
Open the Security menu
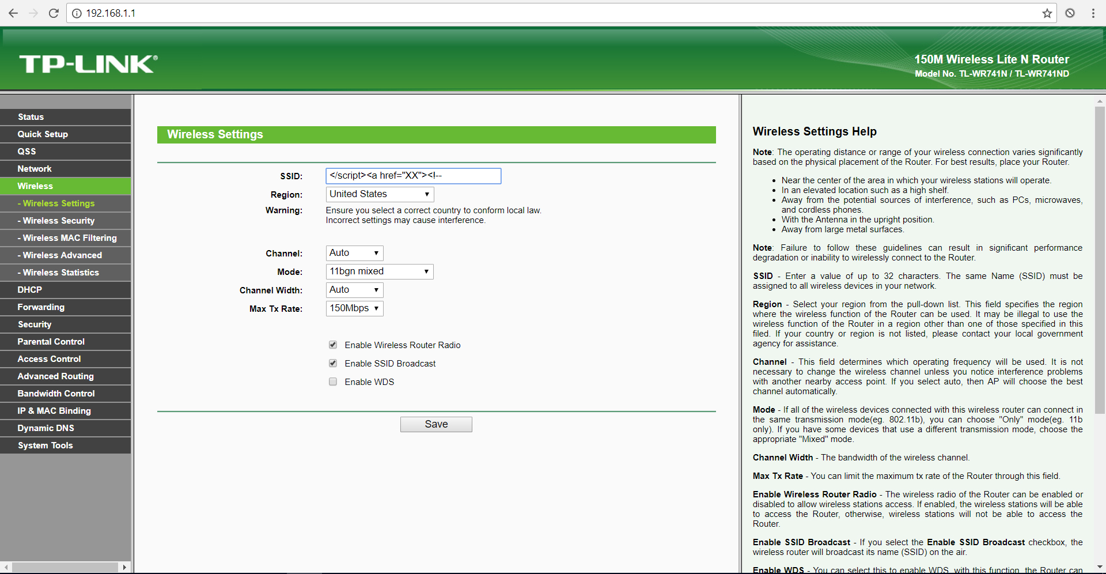pyautogui.click(x=66, y=324)
